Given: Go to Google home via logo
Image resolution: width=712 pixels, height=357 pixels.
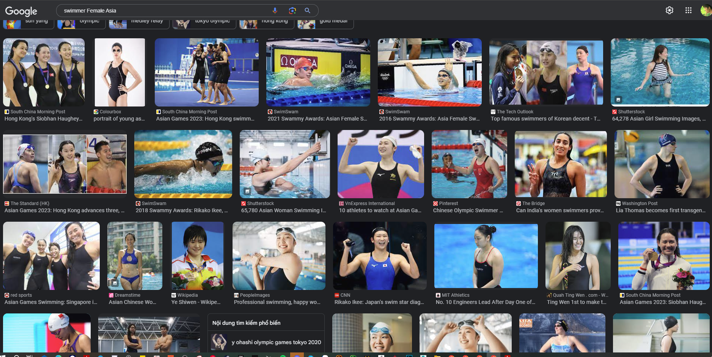Looking at the screenshot, I should coord(21,11).
